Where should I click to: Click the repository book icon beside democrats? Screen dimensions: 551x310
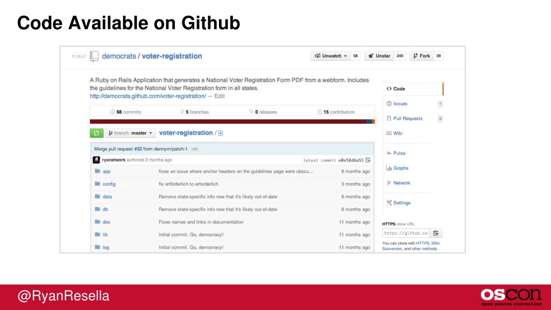[x=94, y=56]
